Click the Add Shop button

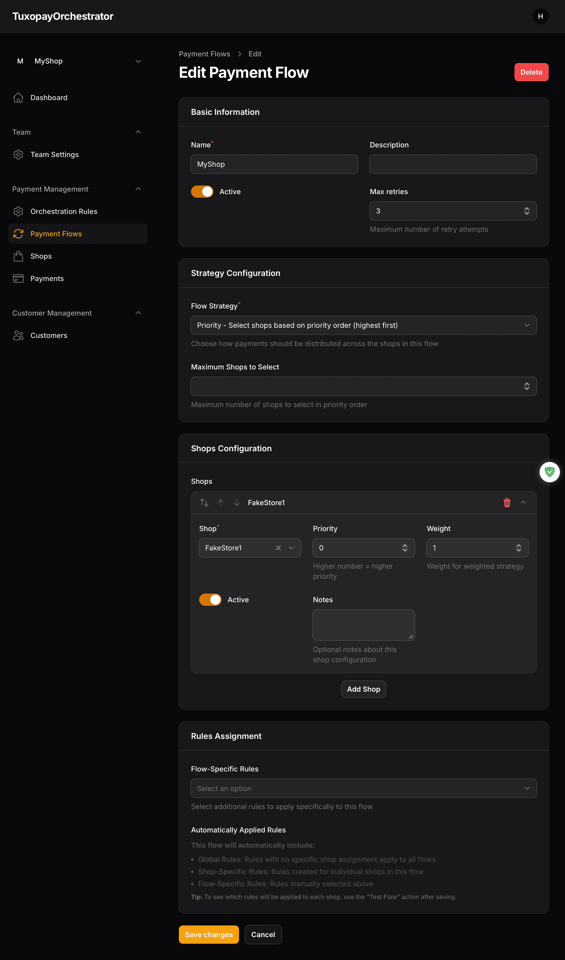pyautogui.click(x=364, y=689)
